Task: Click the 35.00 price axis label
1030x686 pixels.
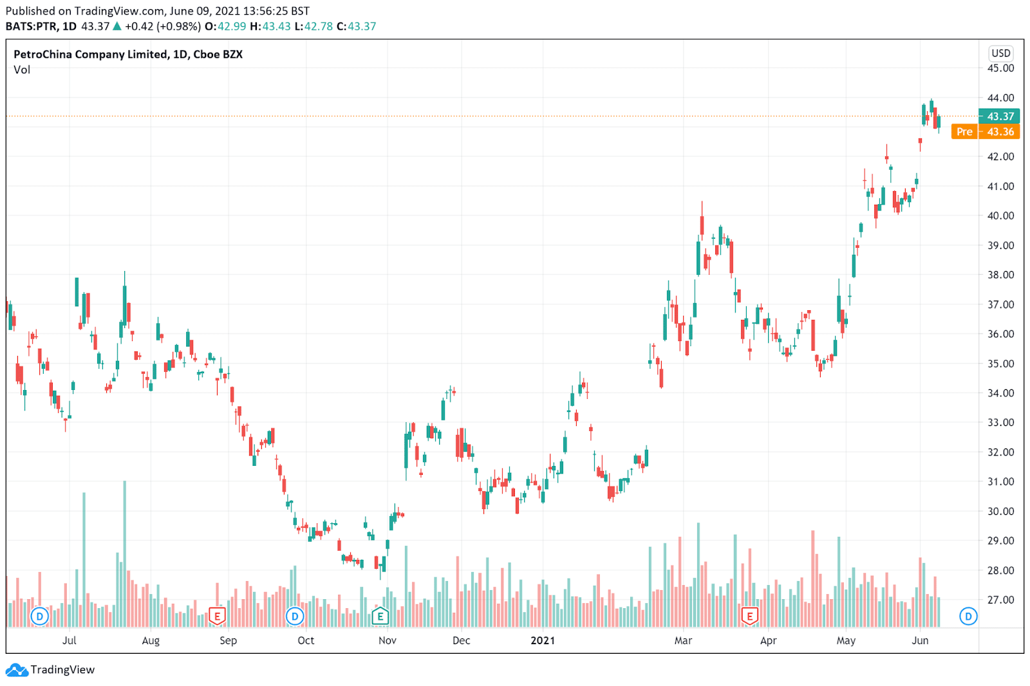Action: pyautogui.click(x=1001, y=364)
